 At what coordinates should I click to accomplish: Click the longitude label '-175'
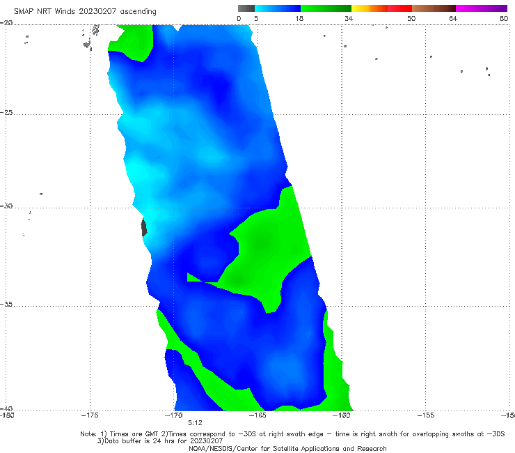(90, 415)
